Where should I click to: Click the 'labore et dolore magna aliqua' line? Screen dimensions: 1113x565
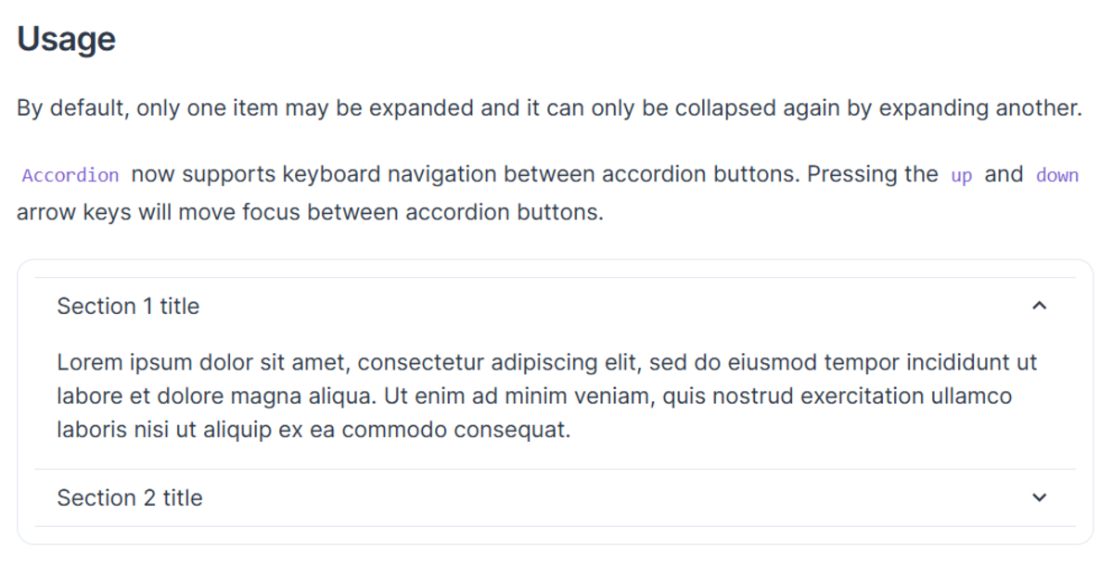(215, 396)
